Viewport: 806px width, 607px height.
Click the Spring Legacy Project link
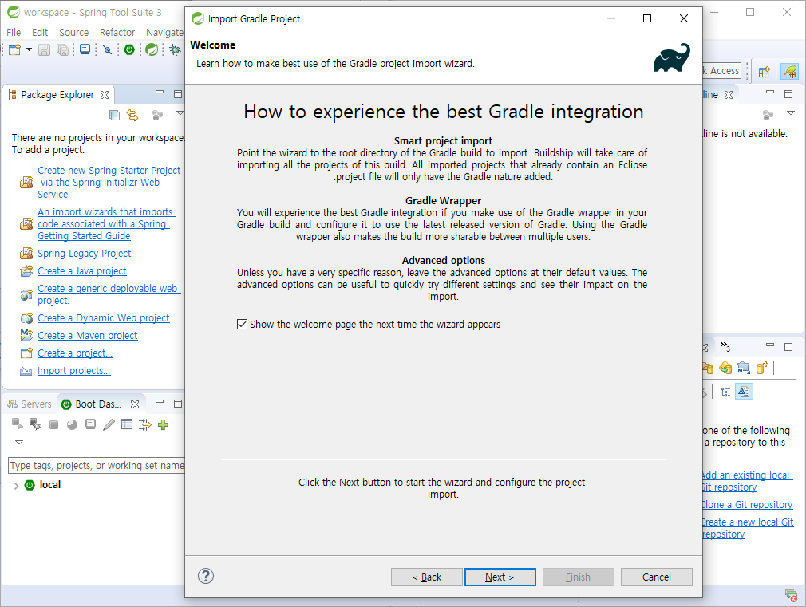coord(85,254)
